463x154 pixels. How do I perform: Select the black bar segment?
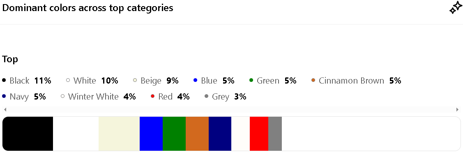[x=28, y=134]
